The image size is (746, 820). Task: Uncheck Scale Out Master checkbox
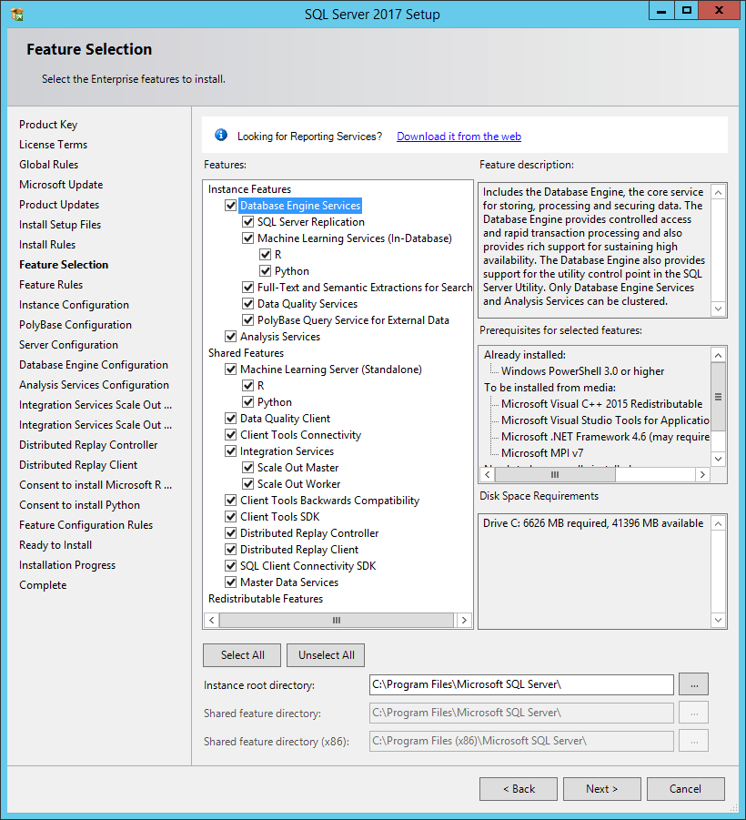click(x=247, y=468)
